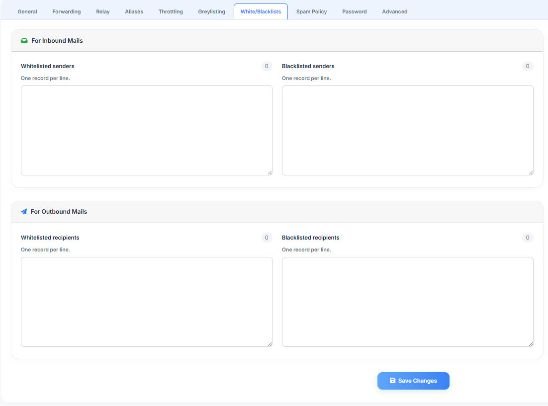Click 'One record per line.' under Whitelisted senders
This screenshot has height=406, width=548.
tap(45, 78)
